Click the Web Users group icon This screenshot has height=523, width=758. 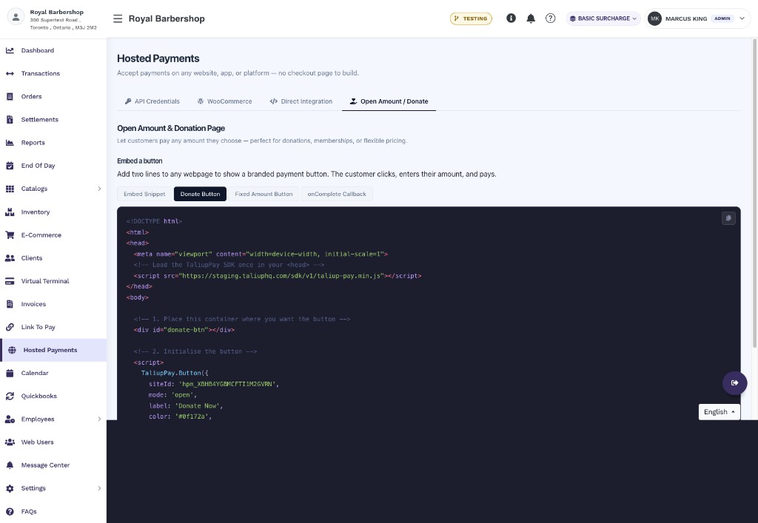[10, 442]
